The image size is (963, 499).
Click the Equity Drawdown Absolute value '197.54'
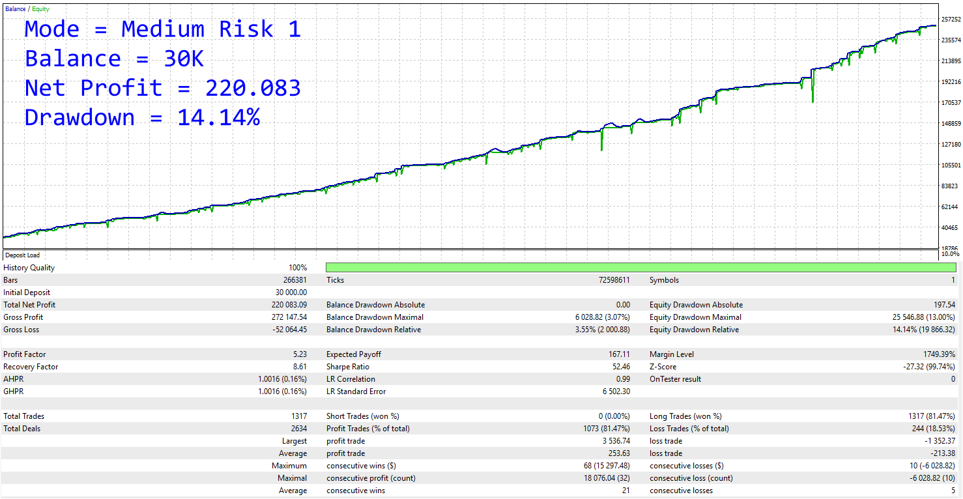coord(943,305)
